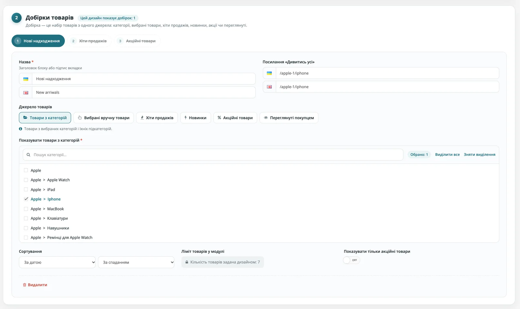Switch to the Хіти продажів tab

pyautogui.click(x=89, y=41)
